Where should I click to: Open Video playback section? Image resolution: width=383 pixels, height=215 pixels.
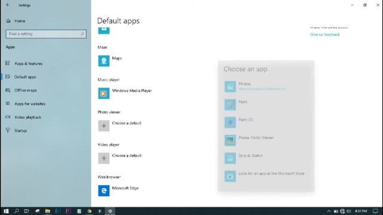pyautogui.click(x=23, y=117)
